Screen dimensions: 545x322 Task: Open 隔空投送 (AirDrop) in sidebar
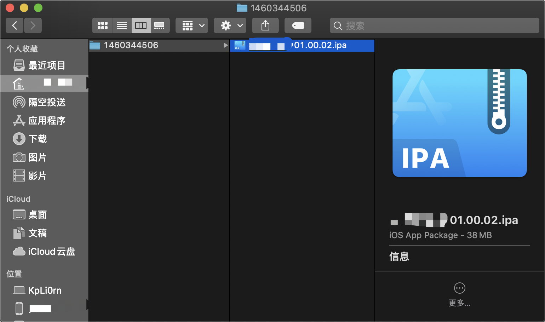(x=46, y=102)
